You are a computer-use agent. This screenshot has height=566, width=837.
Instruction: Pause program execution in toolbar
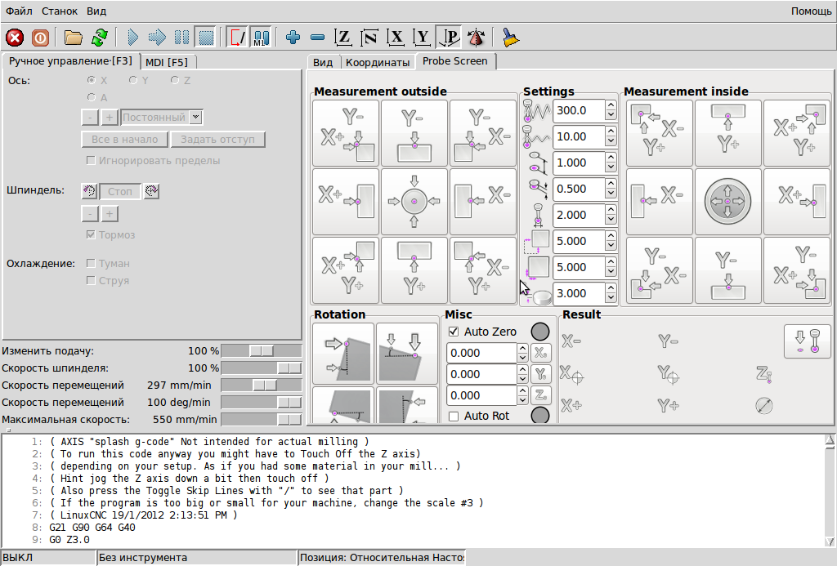click(x=181, y=38)
